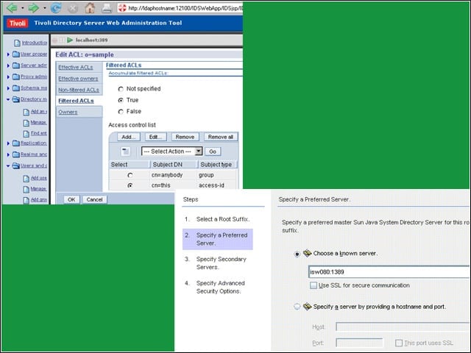471x353 pixels.
Task: Click the Go button
Action: 213,151
